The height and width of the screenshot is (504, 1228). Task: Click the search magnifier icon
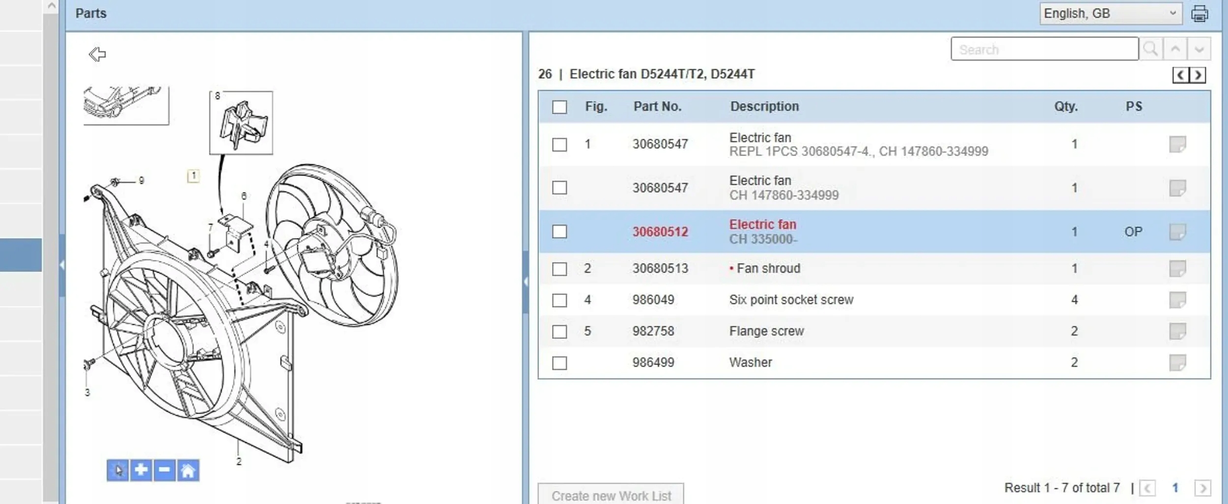tap(1151, 49)
